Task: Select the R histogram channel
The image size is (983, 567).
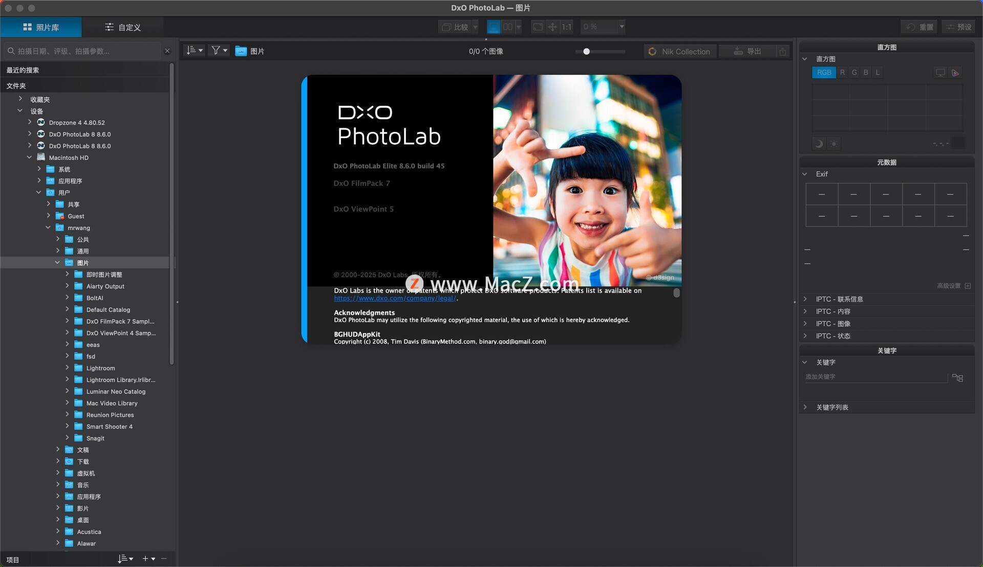Action: click(842, 73)
